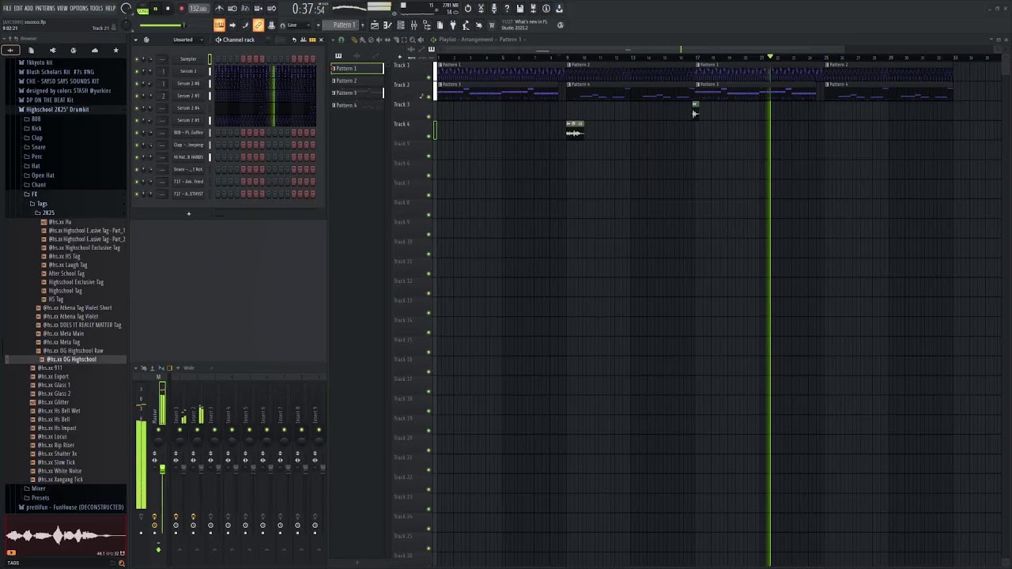This screenshot has height=569, width=1012.
Task: Toggle pattern/song mode switch
Action: coord(142,9)
